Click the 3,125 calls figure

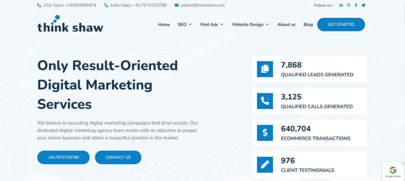(x=291, y=97)
